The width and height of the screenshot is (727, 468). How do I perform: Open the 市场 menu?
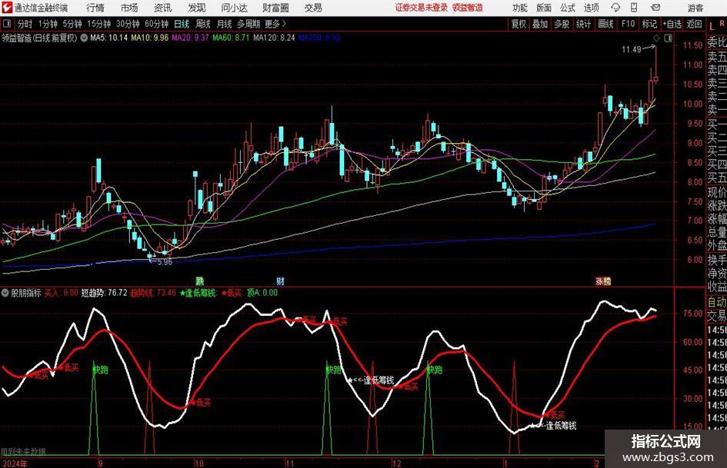click(129, 8)
